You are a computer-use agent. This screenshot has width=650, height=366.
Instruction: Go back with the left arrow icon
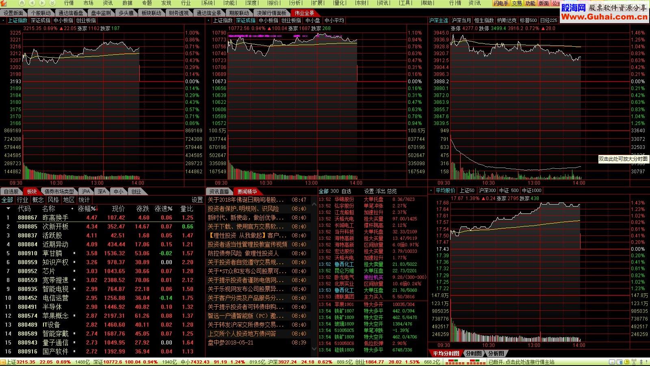click(32, 3)
